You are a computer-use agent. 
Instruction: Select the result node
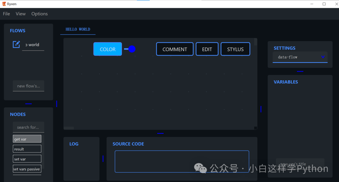27,149
